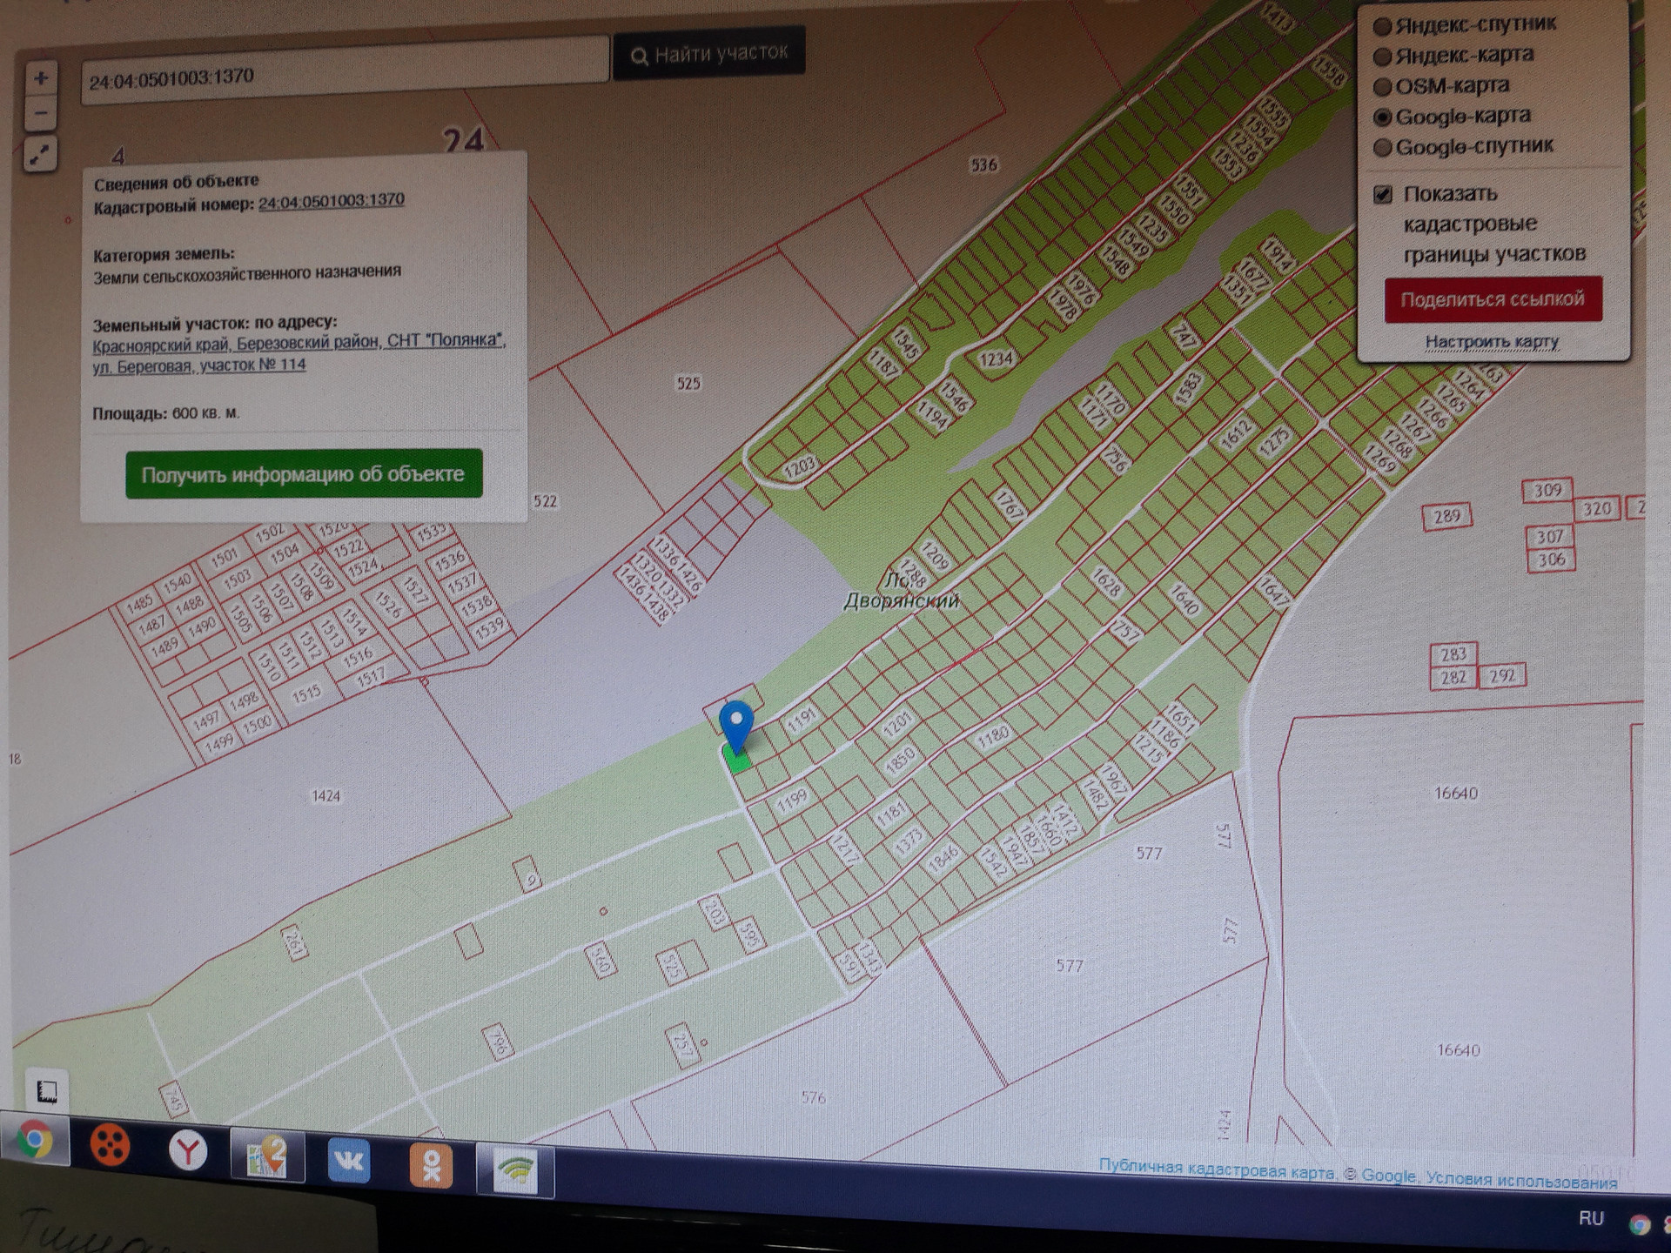Open the 2GIS map taskbar icon
1671x1253 pixels.
click(x=268, y=1156)
